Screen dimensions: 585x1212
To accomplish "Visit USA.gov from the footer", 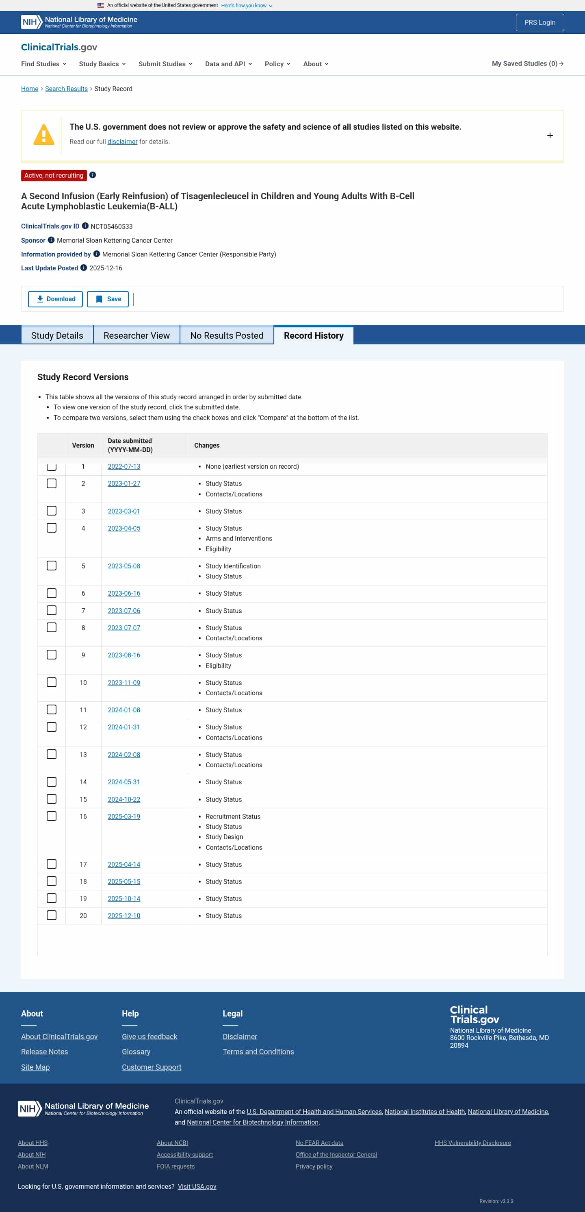I will coord(197,1187).
